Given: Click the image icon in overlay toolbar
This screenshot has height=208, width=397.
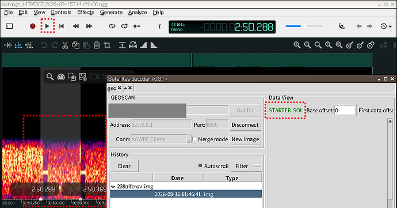Looking at the screenshot, I should (x=83, y=77).
